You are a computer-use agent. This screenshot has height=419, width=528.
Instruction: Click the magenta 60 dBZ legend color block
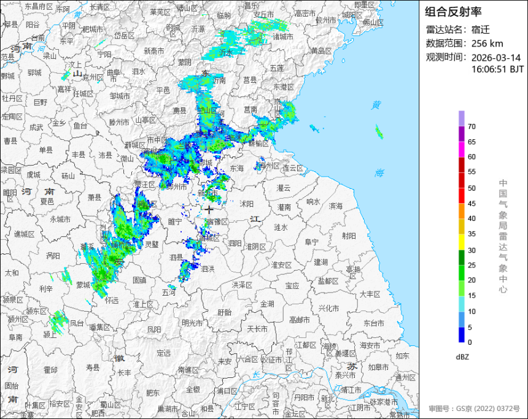461,150
